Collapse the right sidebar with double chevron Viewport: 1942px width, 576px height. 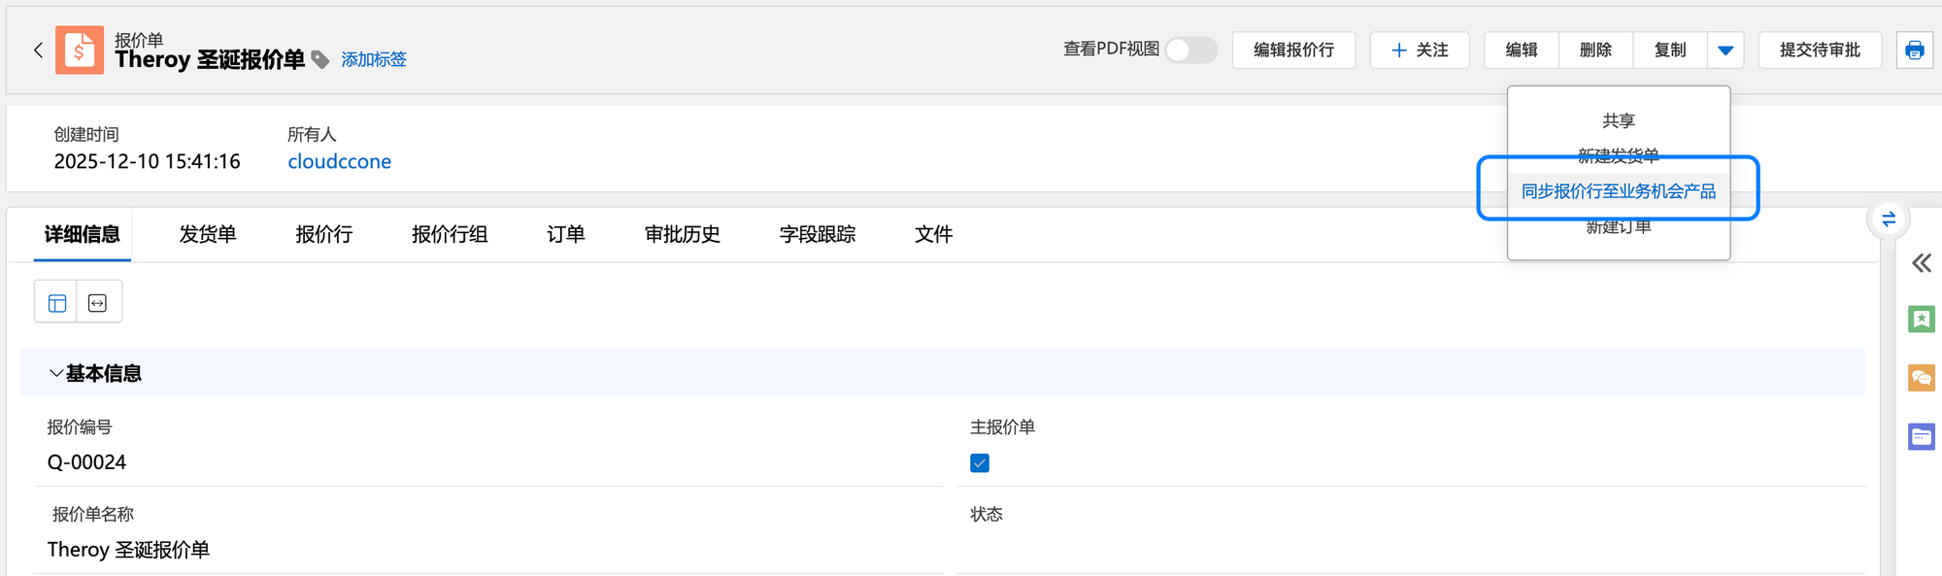pos(1921,263)
